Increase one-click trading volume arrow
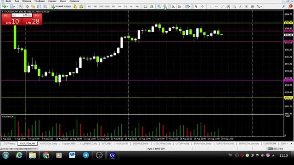 point(30,15)
